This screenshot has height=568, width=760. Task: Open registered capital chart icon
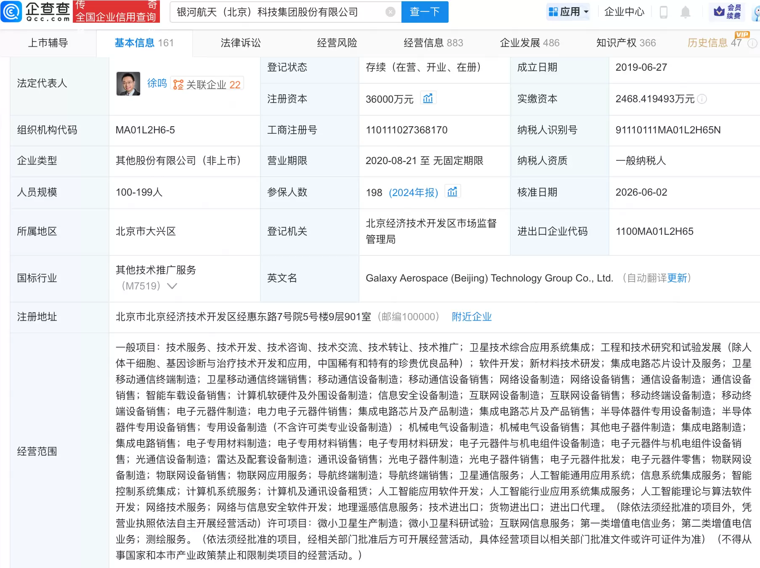tap(428, 98)
